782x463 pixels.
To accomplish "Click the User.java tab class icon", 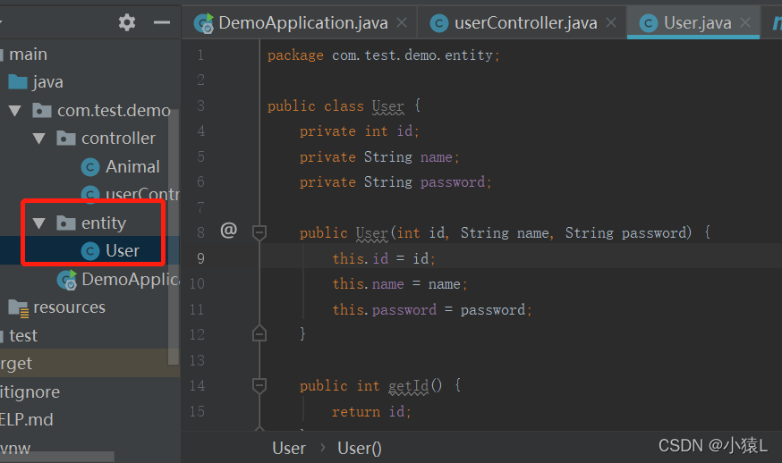I will (x=649, y=23).
